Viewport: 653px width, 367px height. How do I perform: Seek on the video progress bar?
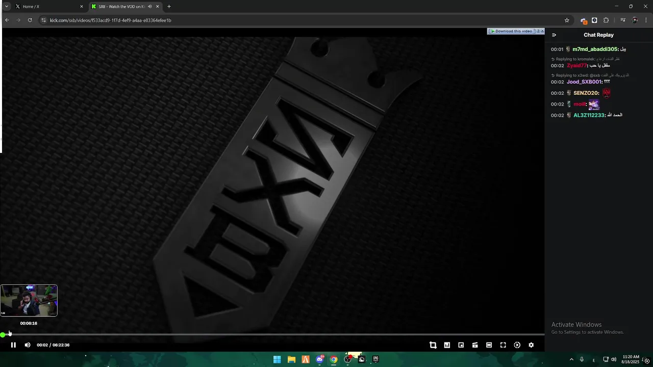(x=272, y=334)
